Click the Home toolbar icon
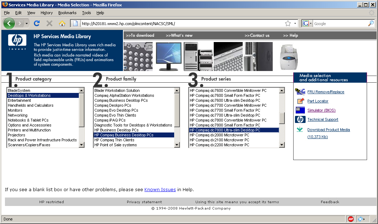The height and width of the screenshot is (224, 378). tap(62, 24)
